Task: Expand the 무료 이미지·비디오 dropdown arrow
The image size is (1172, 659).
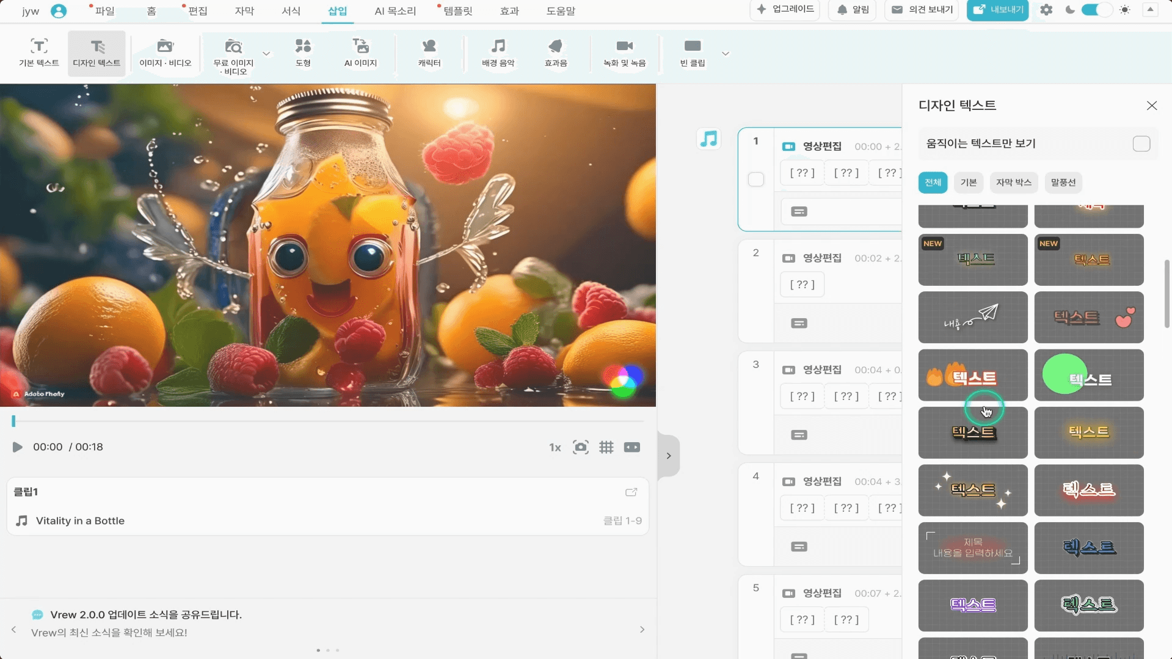Action: (x=266, y=54)
